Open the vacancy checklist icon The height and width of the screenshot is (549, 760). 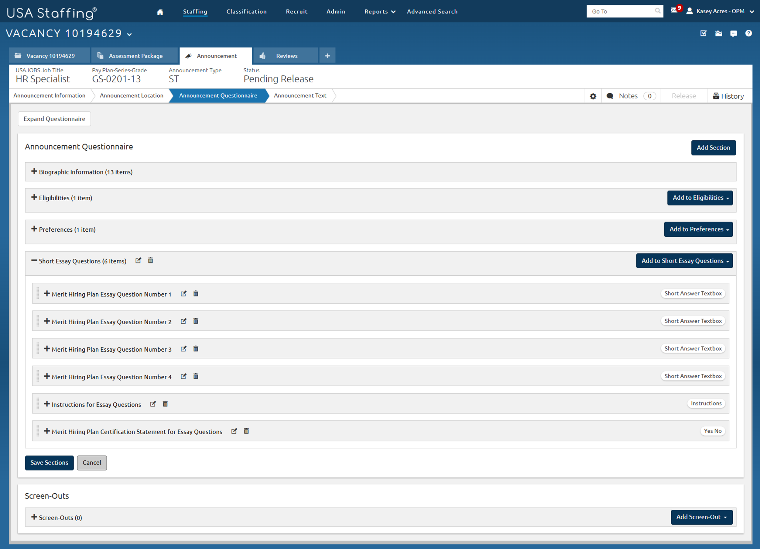pyautogui.click(x=704, y=33)
